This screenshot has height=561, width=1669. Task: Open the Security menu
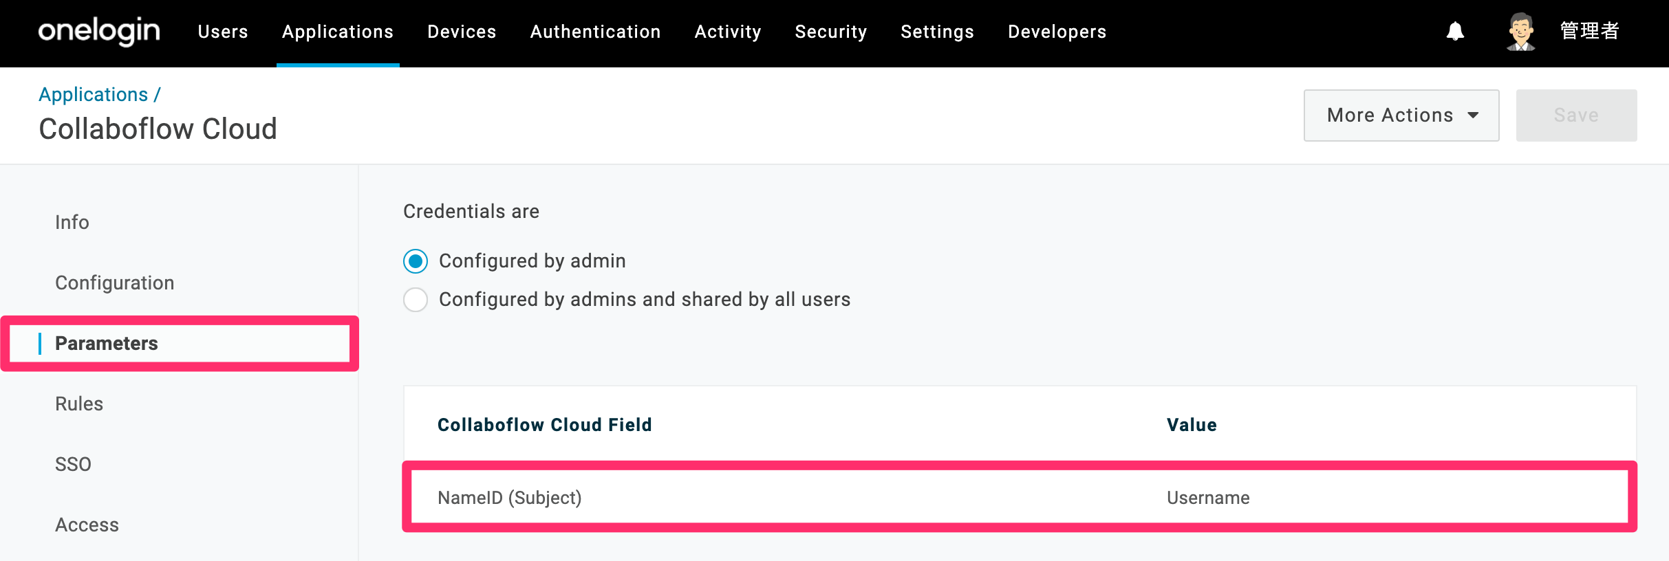pos(831,32)
